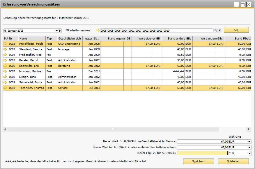
Task: Open link arrow for Monteur, Manfred
Action: pos(5,71)
